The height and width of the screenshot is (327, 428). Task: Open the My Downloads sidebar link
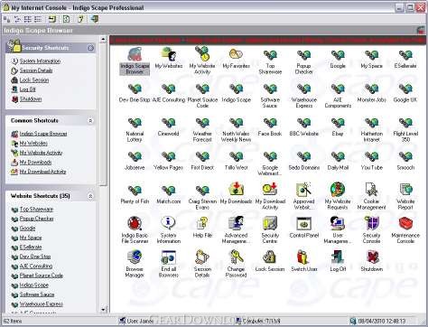click(x=35, y=163)
